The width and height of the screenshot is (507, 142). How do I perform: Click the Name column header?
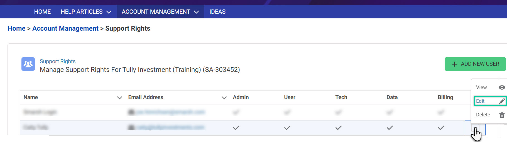pyautogui.click(x=31, y=97)
